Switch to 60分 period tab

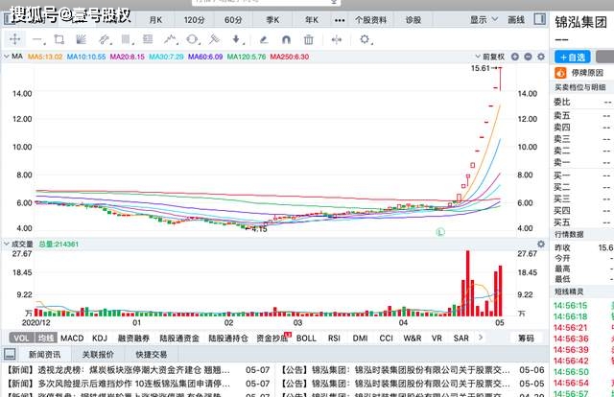(233, 20)
